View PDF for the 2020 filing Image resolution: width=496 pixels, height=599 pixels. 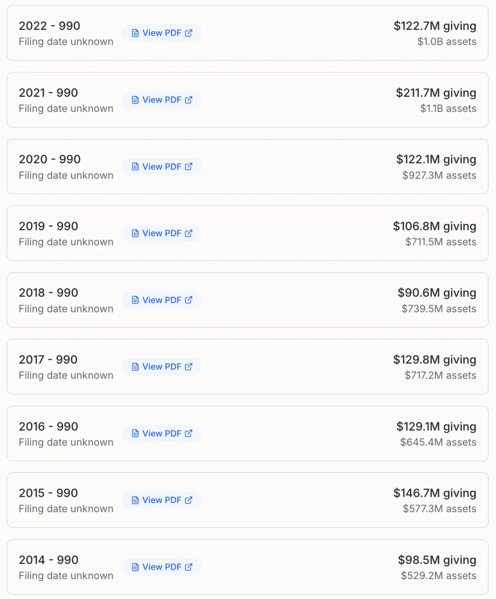(162, 167)
